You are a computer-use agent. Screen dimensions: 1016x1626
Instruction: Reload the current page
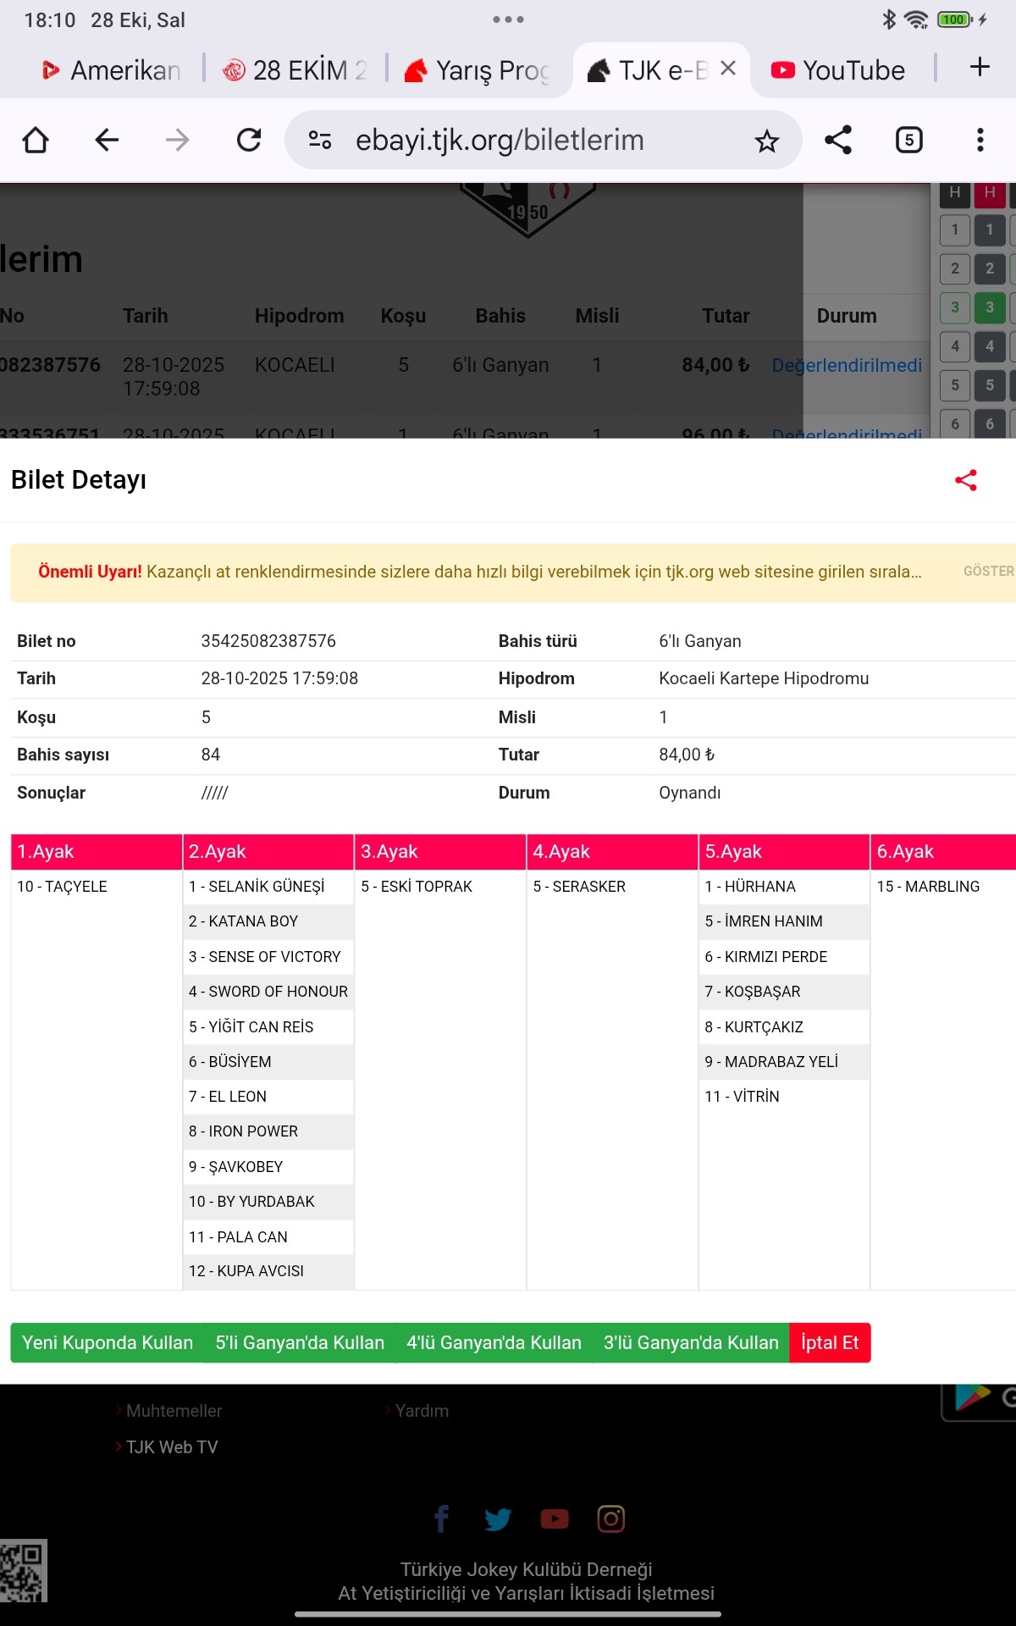(x=249, y=140)
